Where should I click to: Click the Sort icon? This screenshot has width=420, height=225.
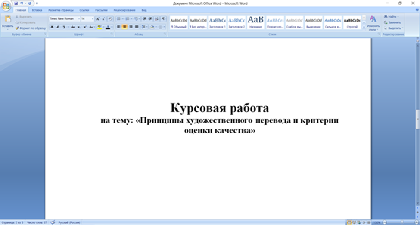(x=157, y=19)
